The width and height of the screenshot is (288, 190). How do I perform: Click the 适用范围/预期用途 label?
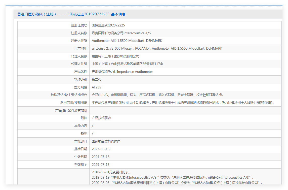pyautogui.click(x=74, y=103)
